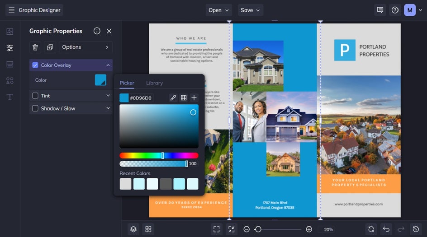Expand the Tint section chevron

[x=108, y=96]
